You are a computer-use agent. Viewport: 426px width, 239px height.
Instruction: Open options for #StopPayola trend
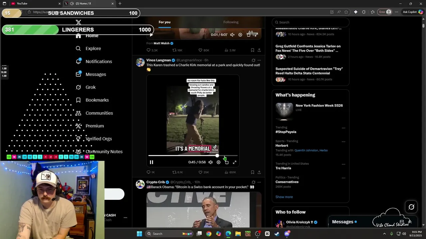tap(343, 128)
